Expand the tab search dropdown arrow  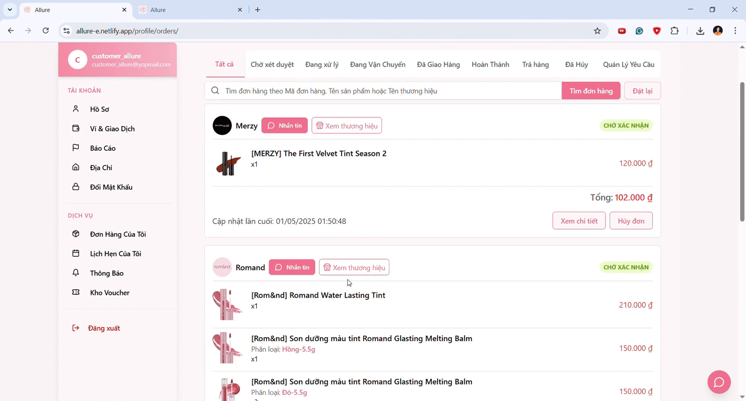(10, 10)
